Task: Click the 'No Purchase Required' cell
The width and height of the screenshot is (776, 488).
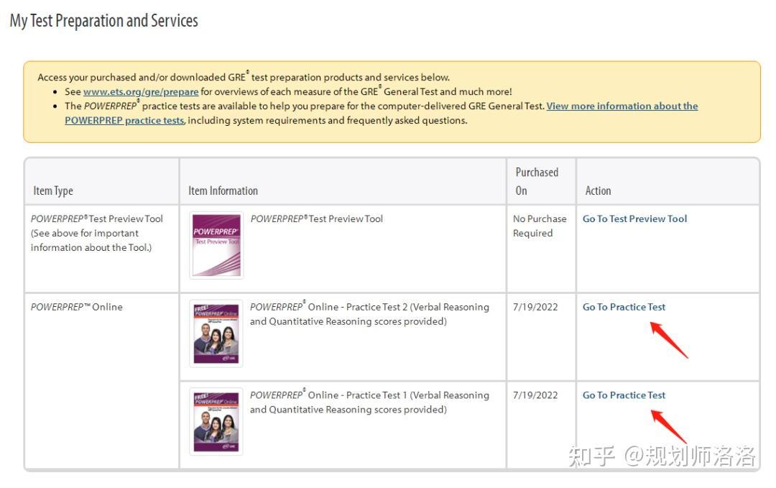Action: click(539, 226)
